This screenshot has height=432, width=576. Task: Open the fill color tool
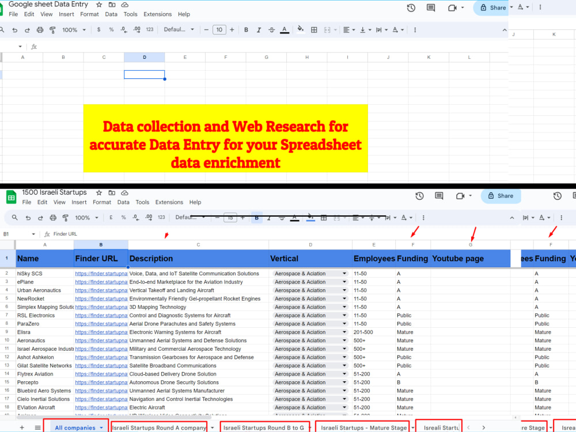[x=310, y=217]
